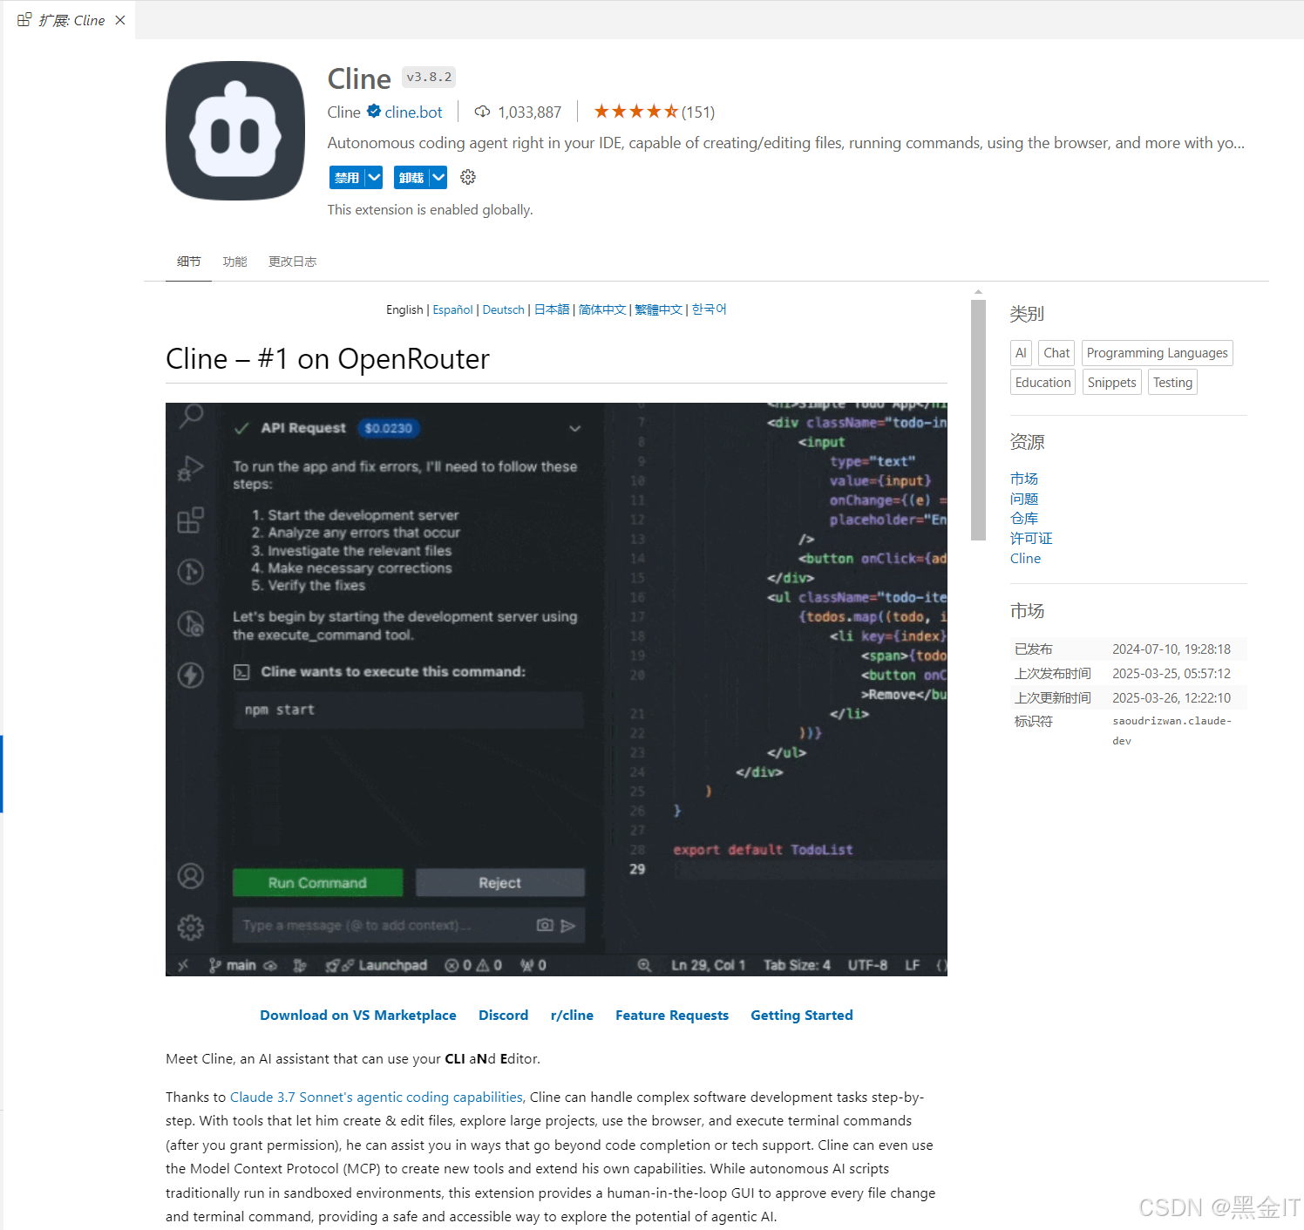
Task: Click the README demo screenshot image
Action: pos(556,689)
